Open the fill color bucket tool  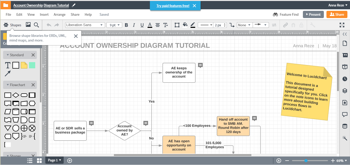pyautogui.click(x=185, y=25)
